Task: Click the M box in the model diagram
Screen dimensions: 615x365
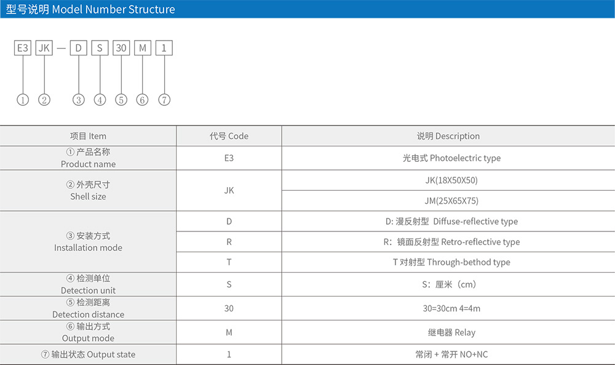Action: 143,48
